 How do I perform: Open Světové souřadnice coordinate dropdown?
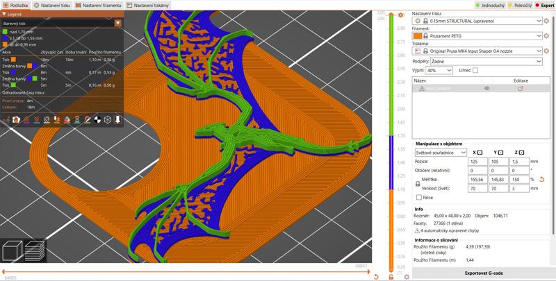441,153
